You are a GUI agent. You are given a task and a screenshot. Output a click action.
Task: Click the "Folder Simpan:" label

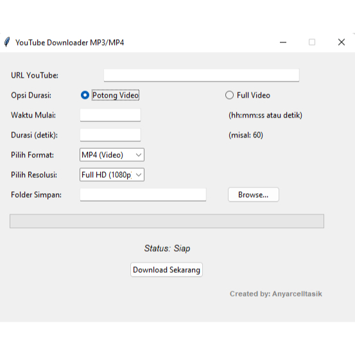point(36,195)
